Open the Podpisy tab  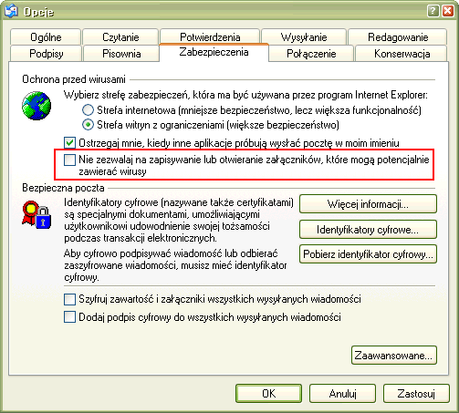click(47, 54)
